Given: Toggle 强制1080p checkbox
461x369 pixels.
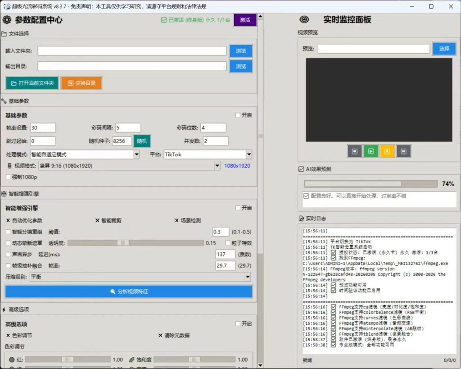Looking at the screenshot, I should pyautogui.click(x=8, y=177).
